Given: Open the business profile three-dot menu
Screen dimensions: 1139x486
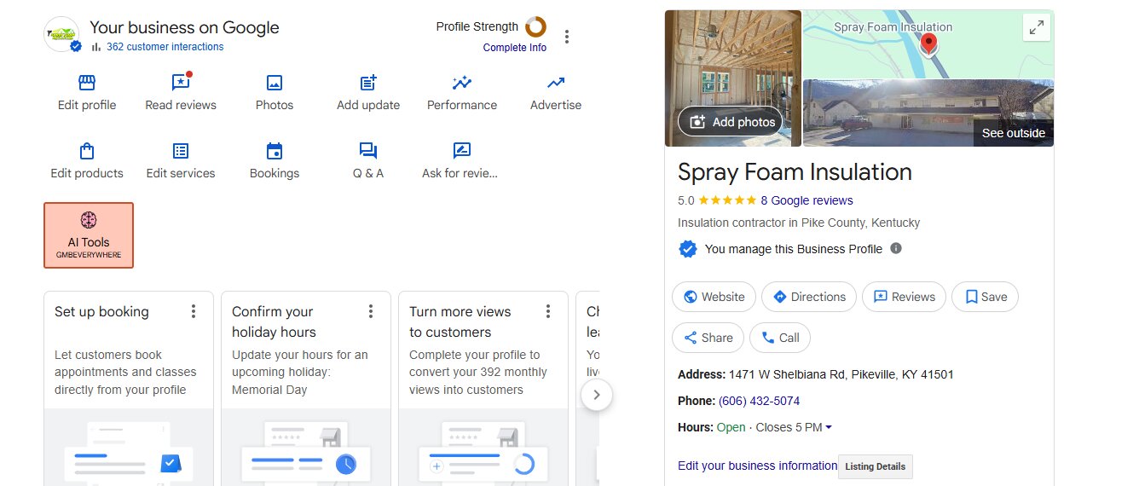Looking at the screenshot, I should pos(567,37).
